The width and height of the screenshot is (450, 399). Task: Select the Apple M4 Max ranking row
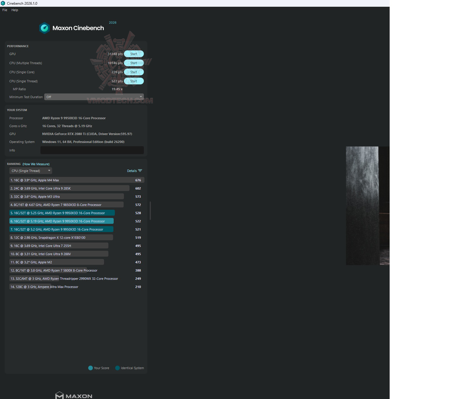point(77,180)
